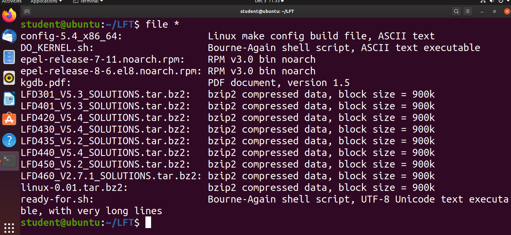Viewport: 511px width, 235px height.
Task: Open the network indicator in system tray
Action: [x=483, y=1]
